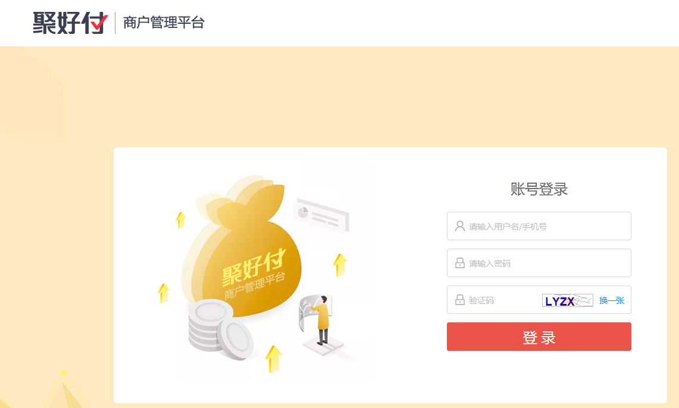
Task: Click the red 登录 button
Action: click(539, 337)
